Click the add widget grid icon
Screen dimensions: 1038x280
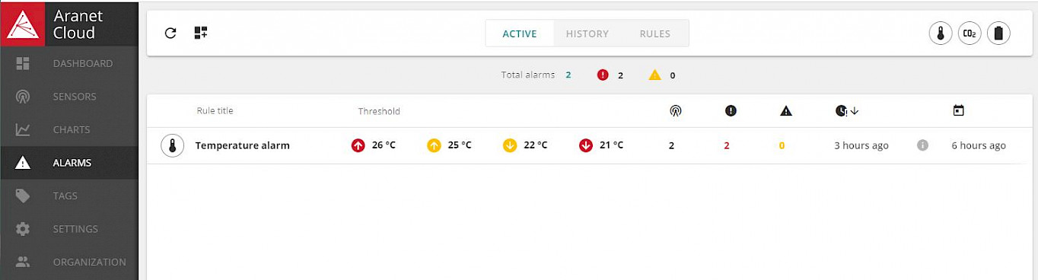201,33
